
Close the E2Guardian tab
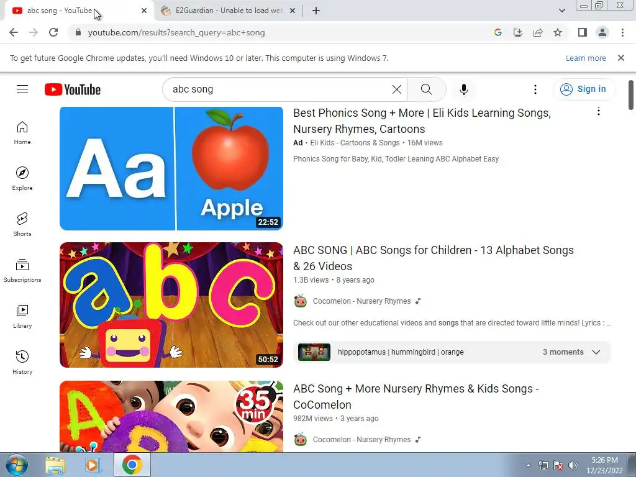(293, 11)
